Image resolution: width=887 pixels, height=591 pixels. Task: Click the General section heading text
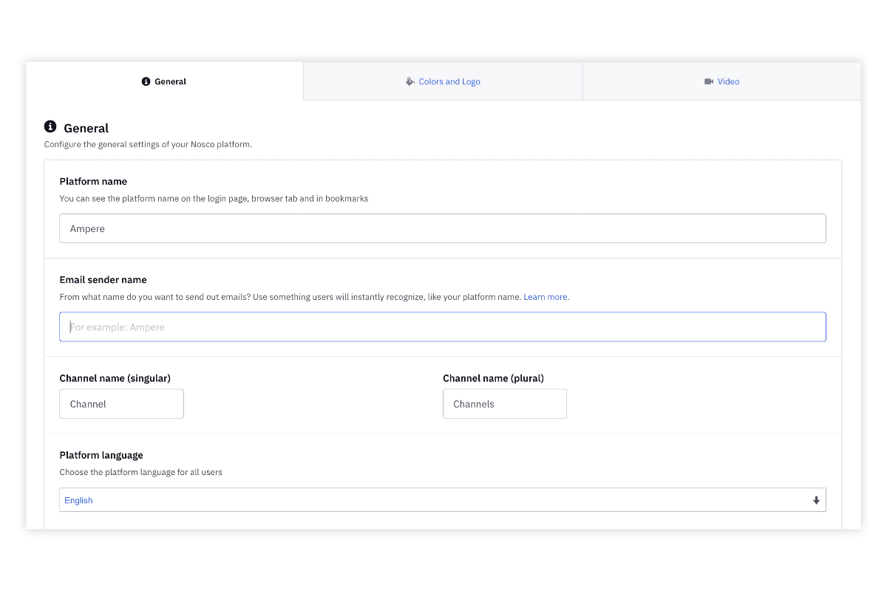[86, 128]
